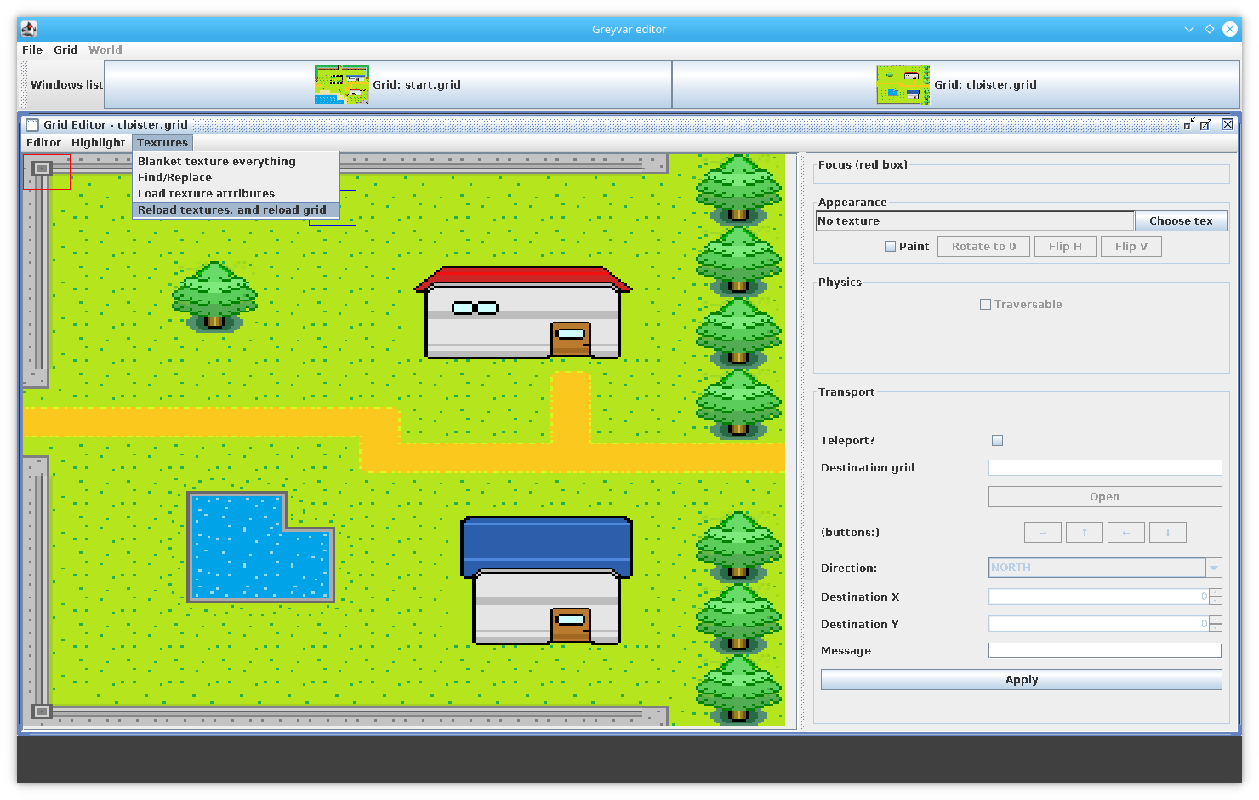Open the World menu
Screen dimensions: 1259x800
click(x=105, y=49)
